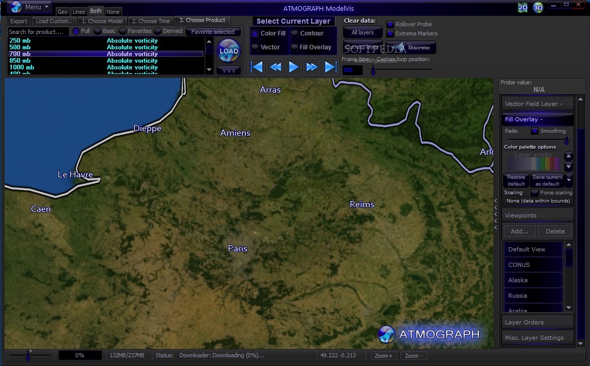Choose Full product list filter
This screenshot has width=590, height=366.
[x=76, y=31]
